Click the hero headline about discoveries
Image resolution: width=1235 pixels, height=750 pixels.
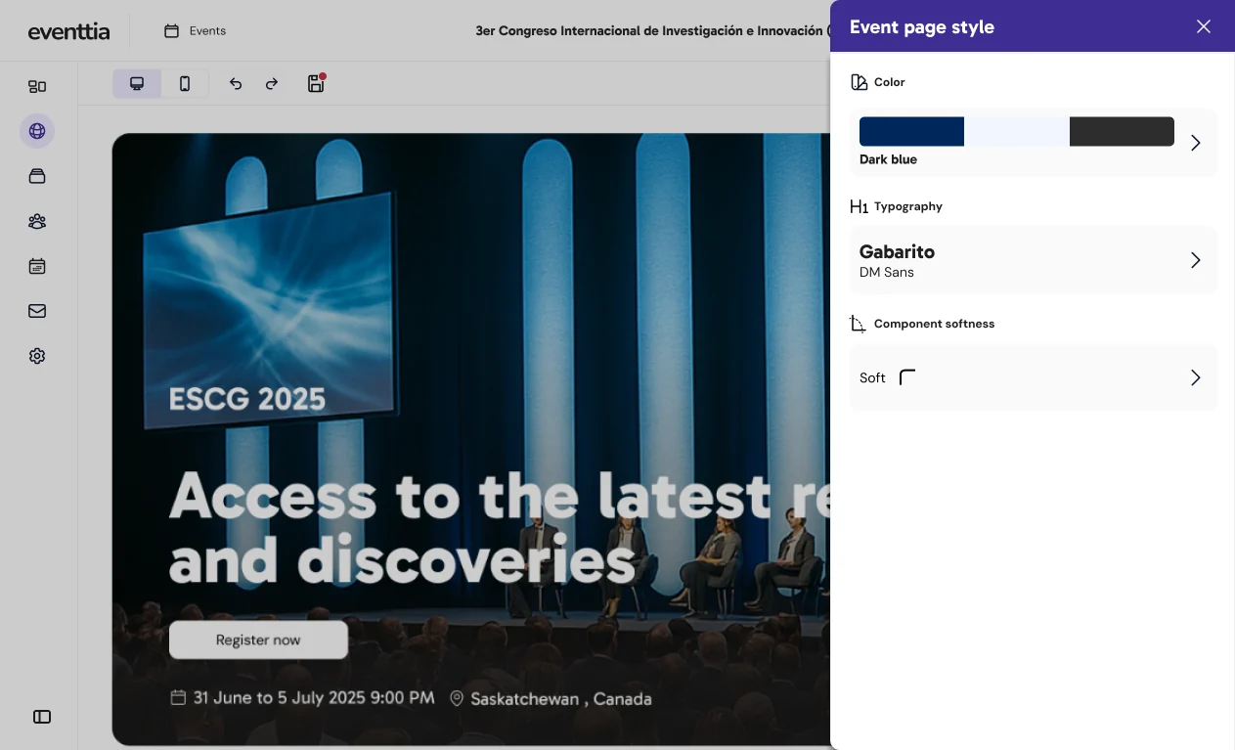click(499, 528)
